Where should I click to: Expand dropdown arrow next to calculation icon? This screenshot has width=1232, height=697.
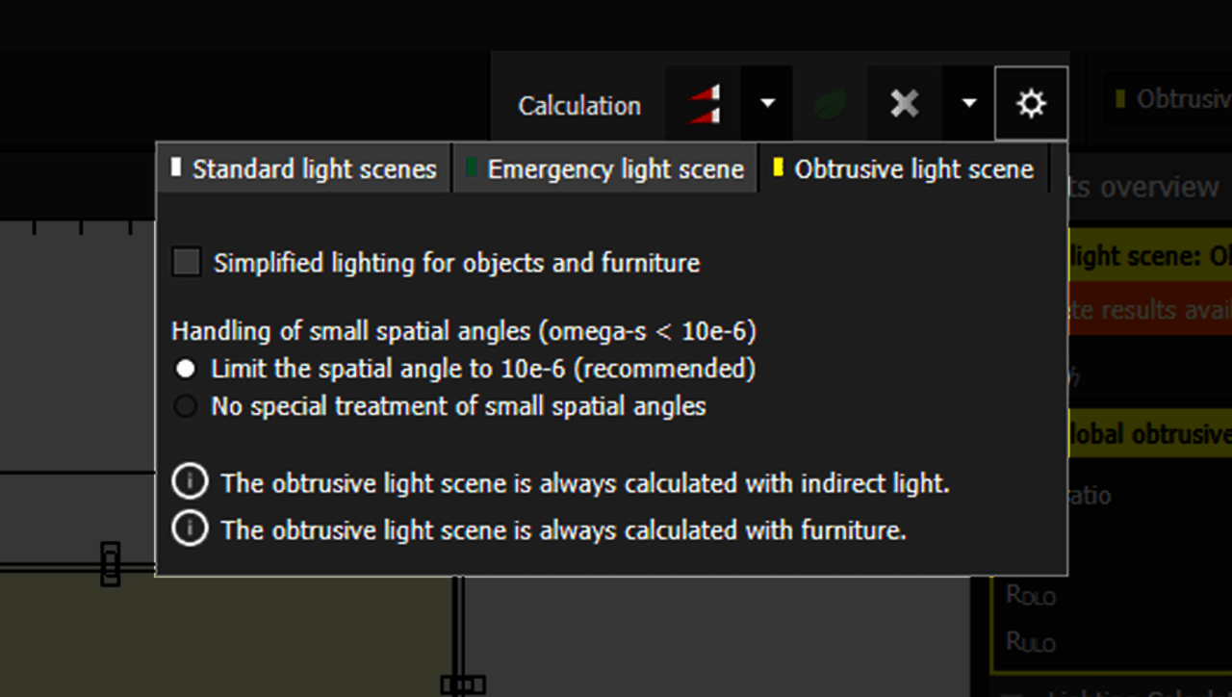pos(767,103)
